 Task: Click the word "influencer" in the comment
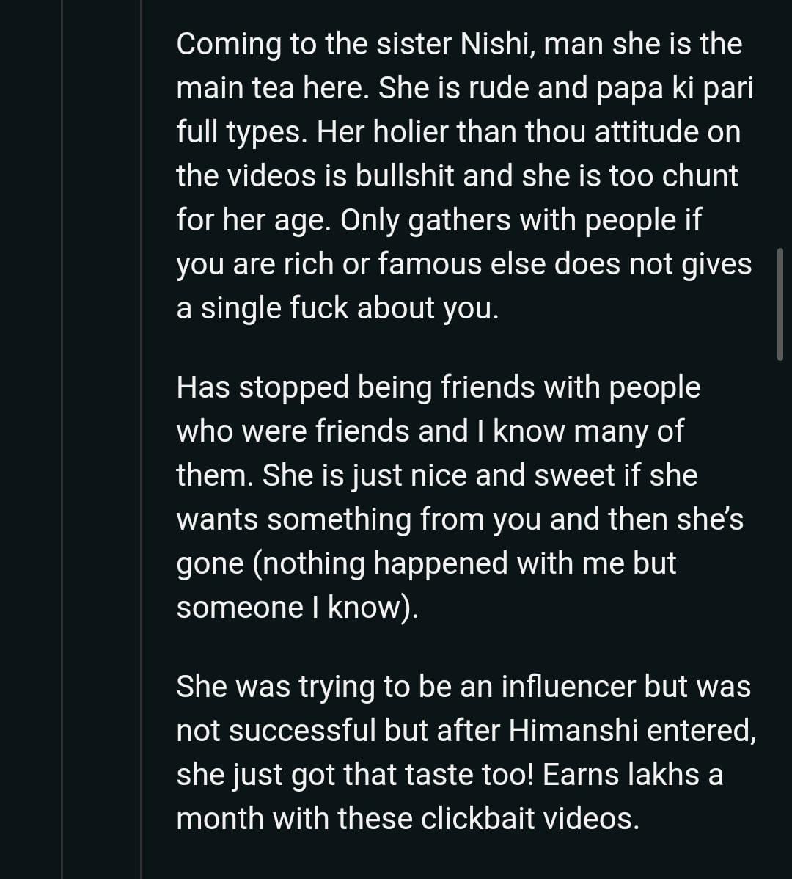[x=568, y=687]
